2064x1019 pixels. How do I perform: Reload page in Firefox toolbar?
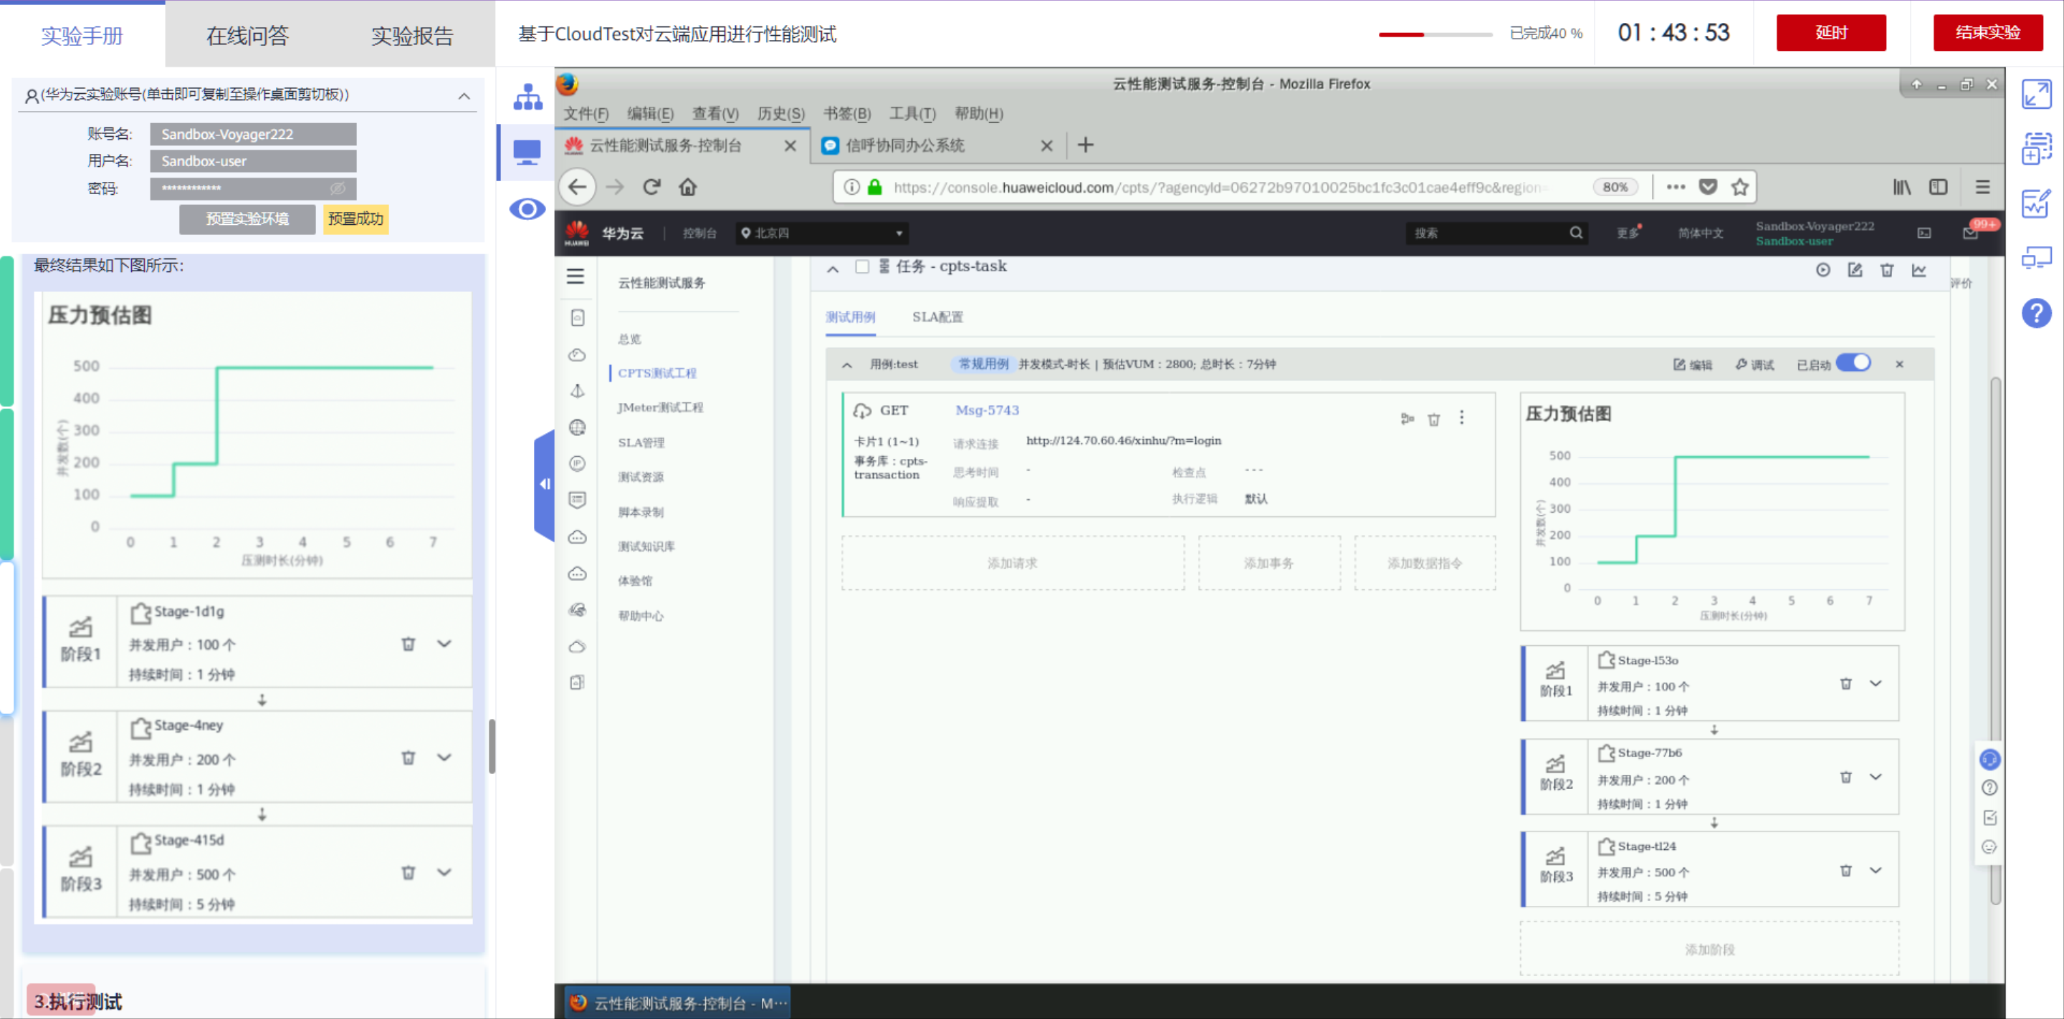click(x=651, y=186)
